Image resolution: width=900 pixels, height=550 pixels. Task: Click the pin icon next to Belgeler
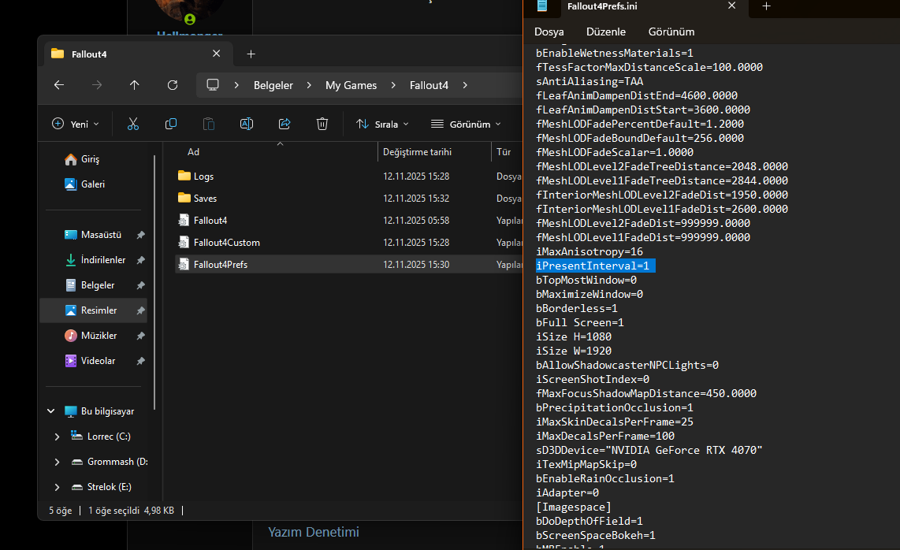click(140, 285)
